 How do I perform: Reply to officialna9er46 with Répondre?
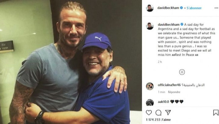click(x=174, y=92)
